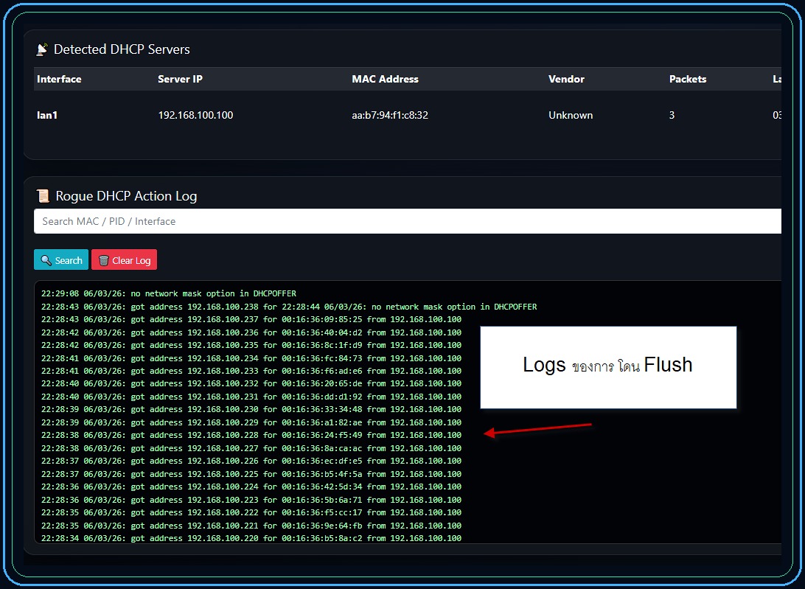
Task: Clear the rogue DHCP log
Action: coord(125,259)
